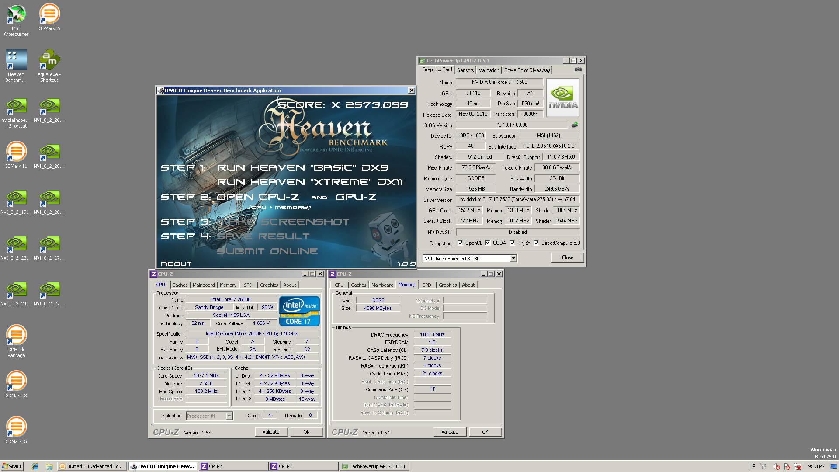Switch to the Sensors tab in GPU-Z

point(465,70)
